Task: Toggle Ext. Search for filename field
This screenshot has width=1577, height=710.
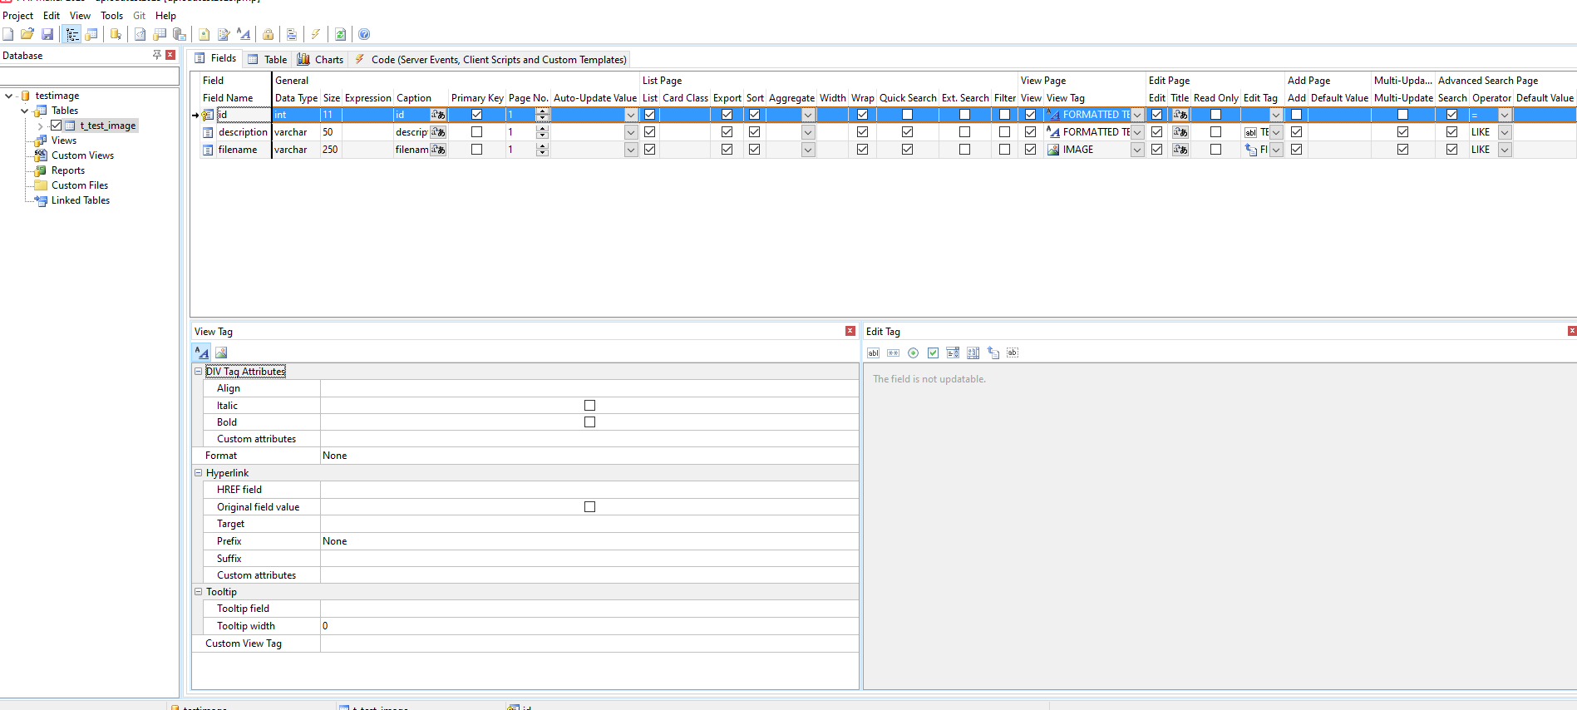Action: point(965,150)
